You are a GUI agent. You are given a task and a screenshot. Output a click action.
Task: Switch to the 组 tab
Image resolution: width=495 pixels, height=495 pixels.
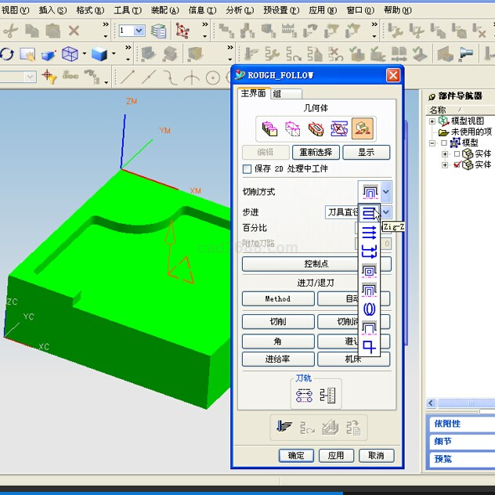pos(276,94)
